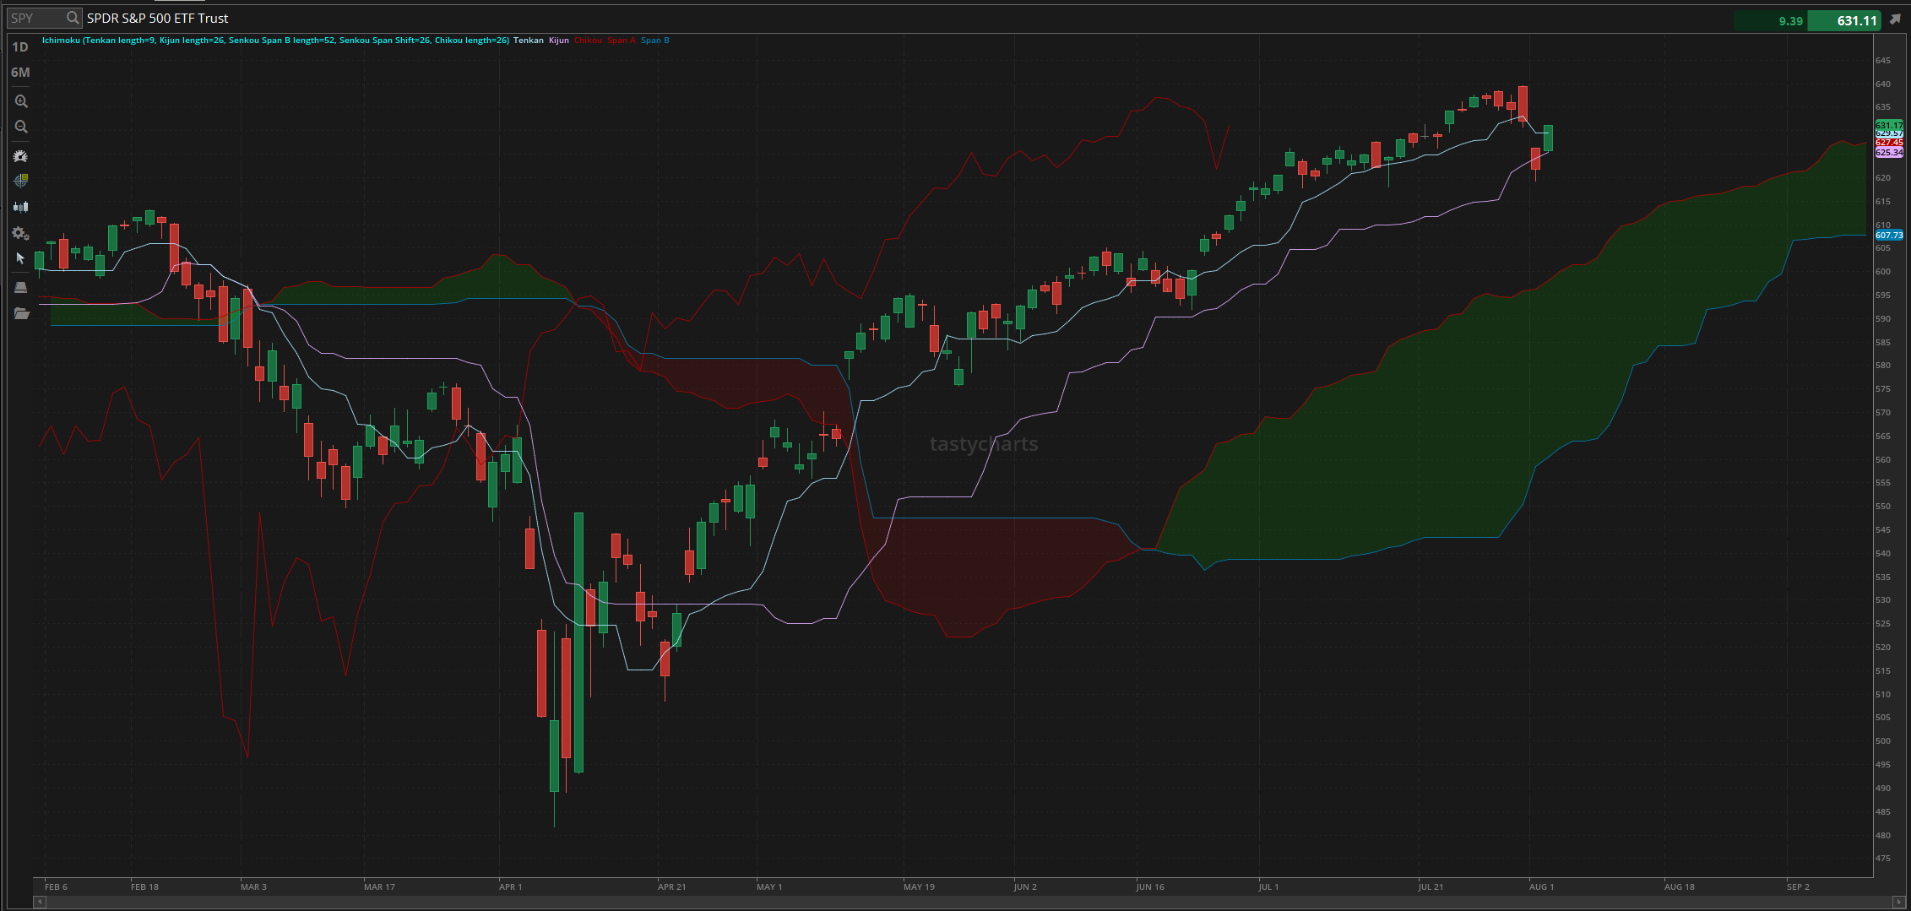Click the AUG 1 date axis label
The image size is (1911, 911).
[x=1541, y=887]
